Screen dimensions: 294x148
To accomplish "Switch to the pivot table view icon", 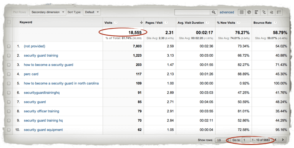I will click(x=279, y=12).
